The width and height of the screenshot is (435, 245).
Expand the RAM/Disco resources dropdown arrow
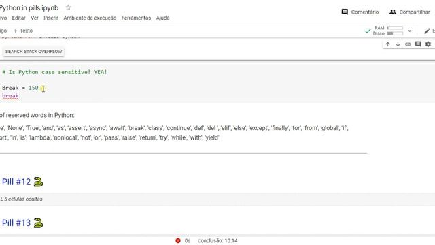[x=409, y=31]
